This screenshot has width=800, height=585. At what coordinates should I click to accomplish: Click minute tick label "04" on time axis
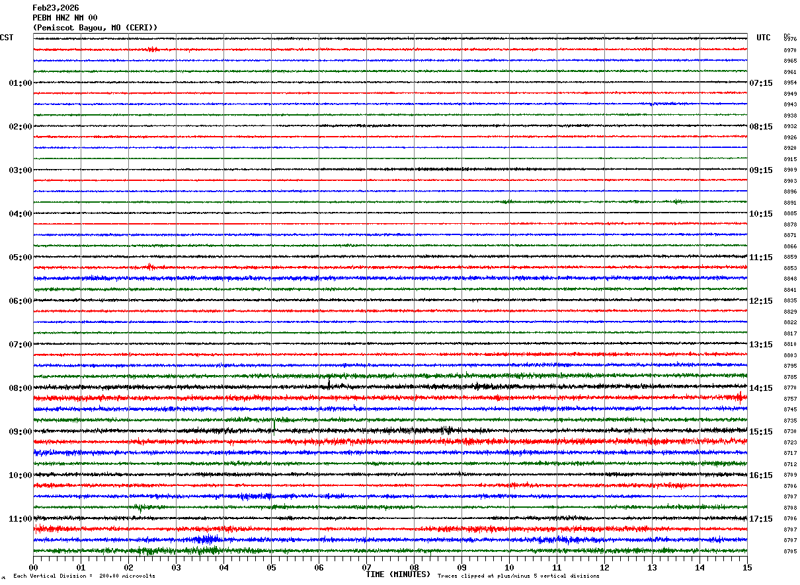(x=223, y=567)
